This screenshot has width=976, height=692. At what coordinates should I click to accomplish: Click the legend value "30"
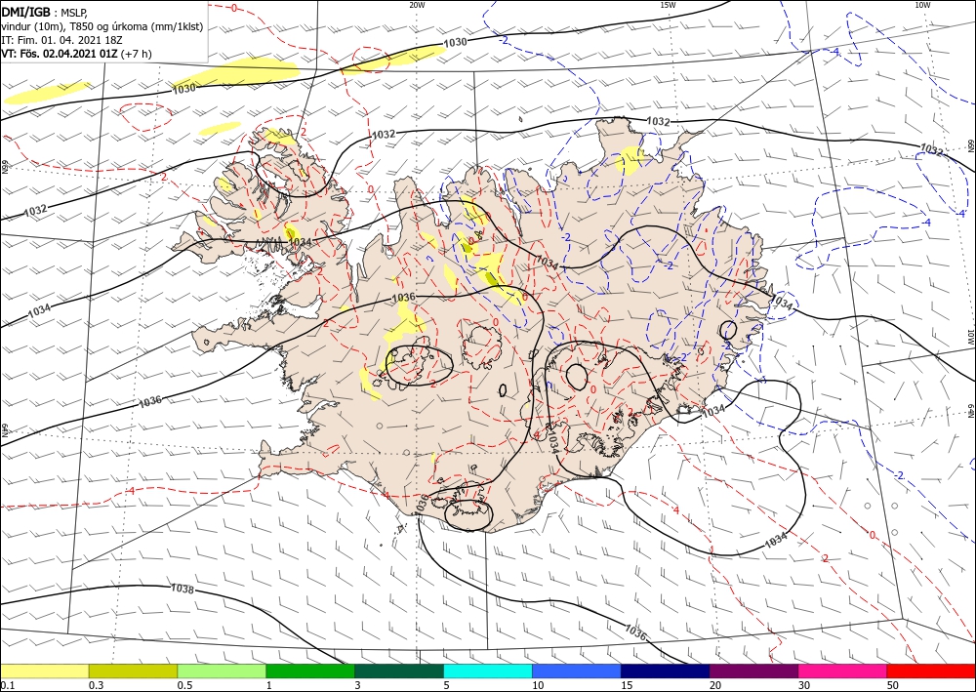[805, 685]
